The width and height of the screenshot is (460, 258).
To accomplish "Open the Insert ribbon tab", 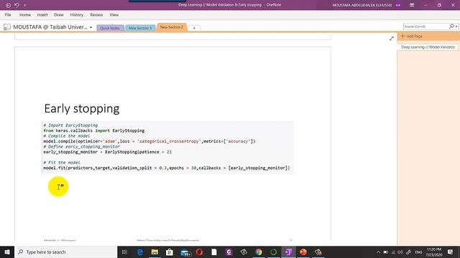I will [42, 14].
